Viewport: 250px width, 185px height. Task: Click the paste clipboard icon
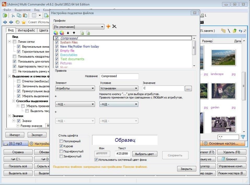coord(25,15)
